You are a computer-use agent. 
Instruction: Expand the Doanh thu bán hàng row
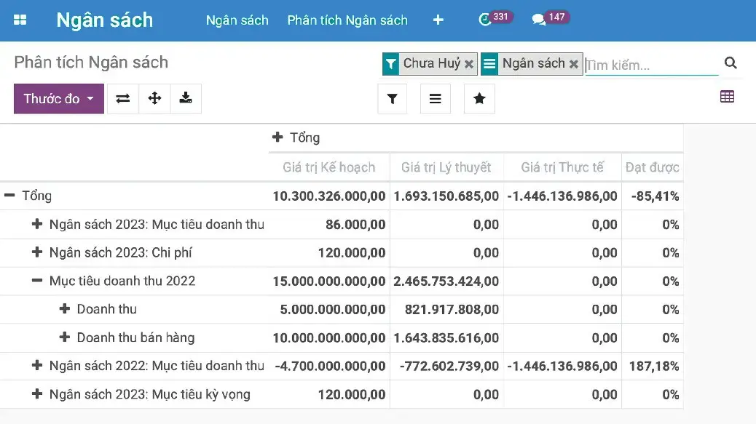click(x=65, y=337)
